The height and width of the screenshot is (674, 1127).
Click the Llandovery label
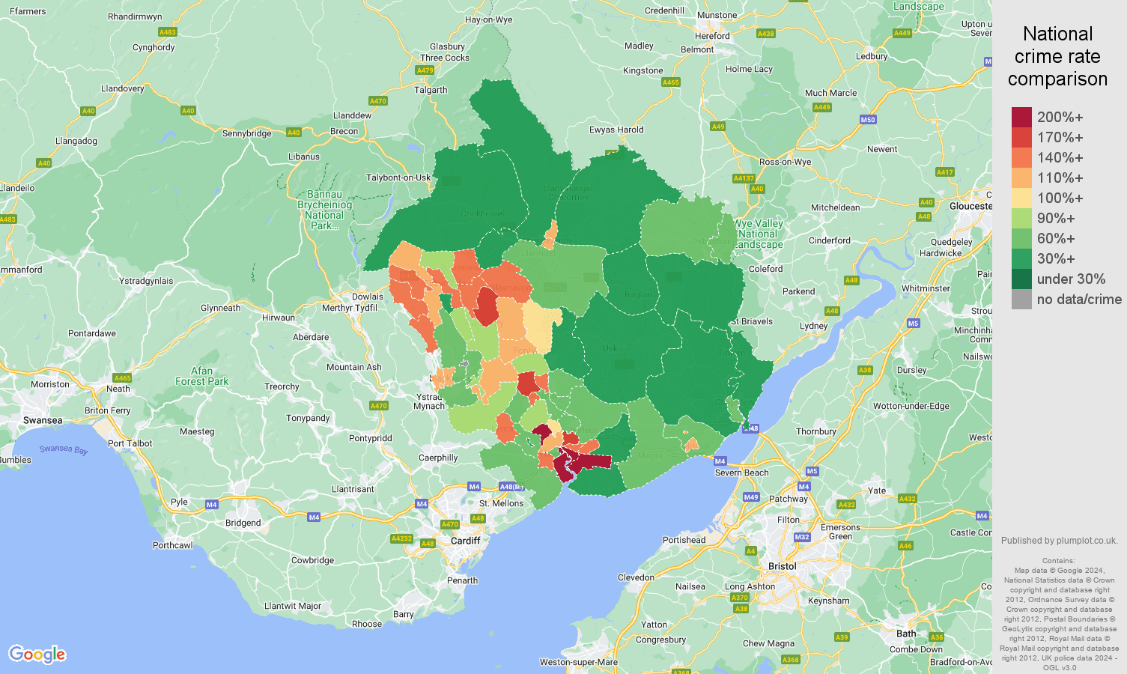click(122, 88)
